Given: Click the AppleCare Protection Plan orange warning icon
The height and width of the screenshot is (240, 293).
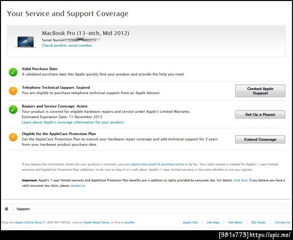Looking at the screenshot, I should coord(13,137).
